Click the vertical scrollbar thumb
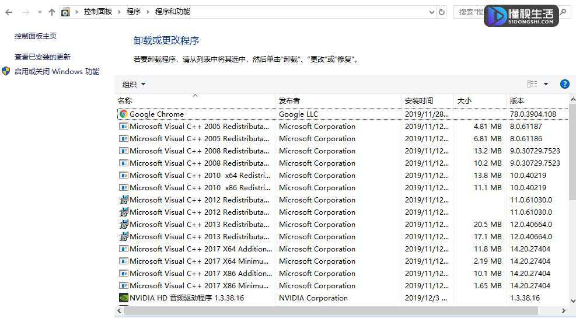 (x=572, y=152)
